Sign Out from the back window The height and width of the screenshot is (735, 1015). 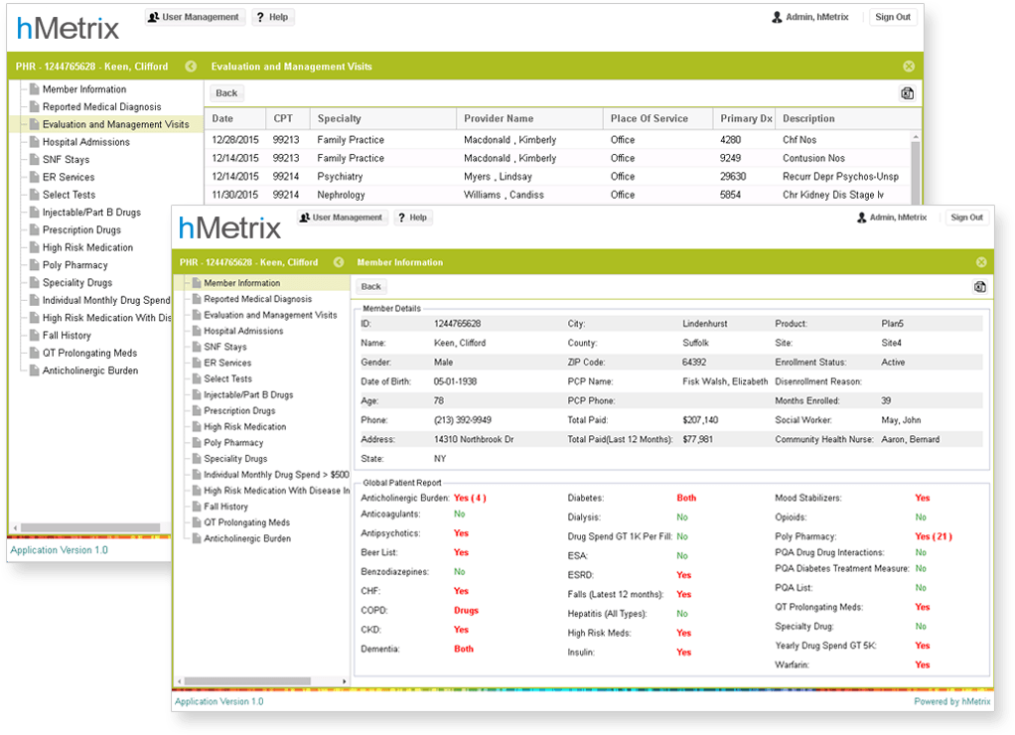click(893, 17)
